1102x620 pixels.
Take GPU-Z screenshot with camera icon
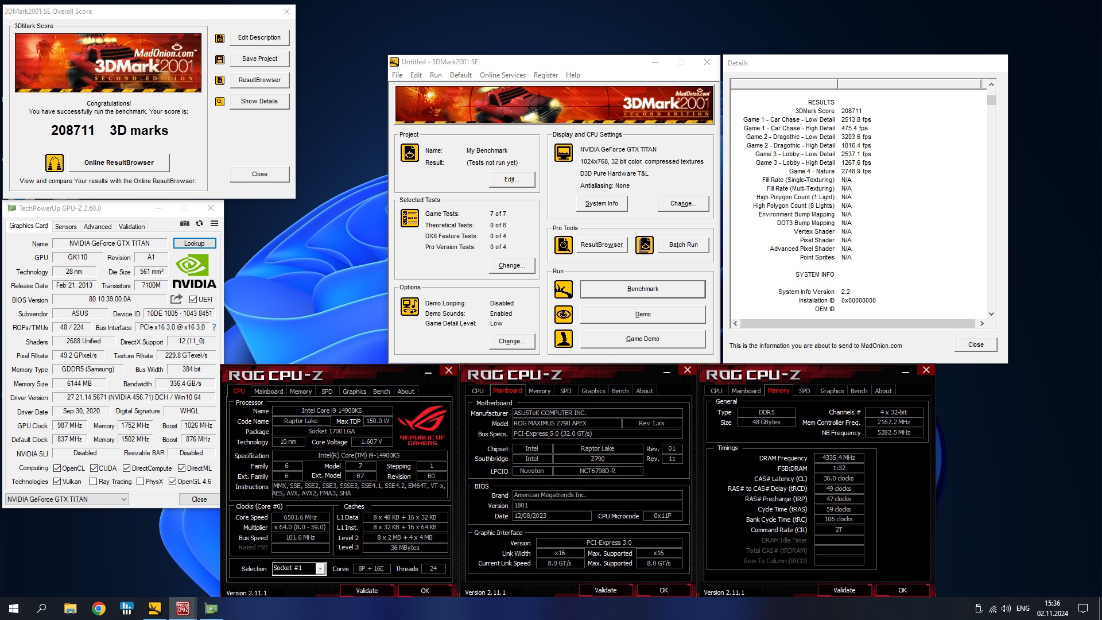185,224
